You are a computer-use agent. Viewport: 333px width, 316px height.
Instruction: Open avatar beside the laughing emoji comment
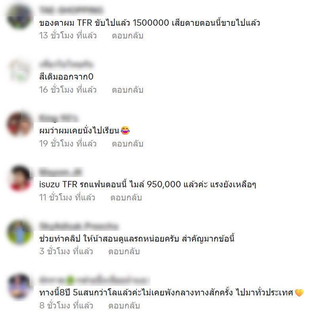pyautogui.click(x=19, y=125)
